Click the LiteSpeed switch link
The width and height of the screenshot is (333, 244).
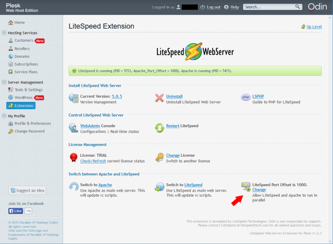pos(193,185)
